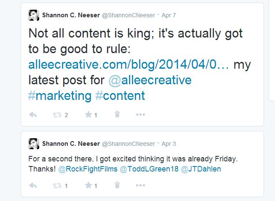The width and height of the screenshot is (275, 201).
Task: Click the Apr 3 tweet timestamp
Action: [168, 144]
